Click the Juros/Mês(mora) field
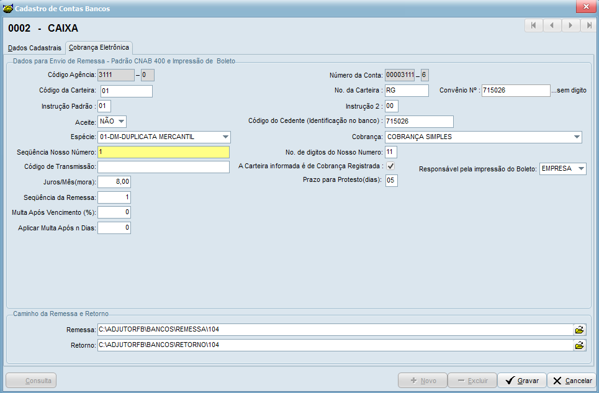The height and width of the screenshot is (393, 599). (114, 182)
